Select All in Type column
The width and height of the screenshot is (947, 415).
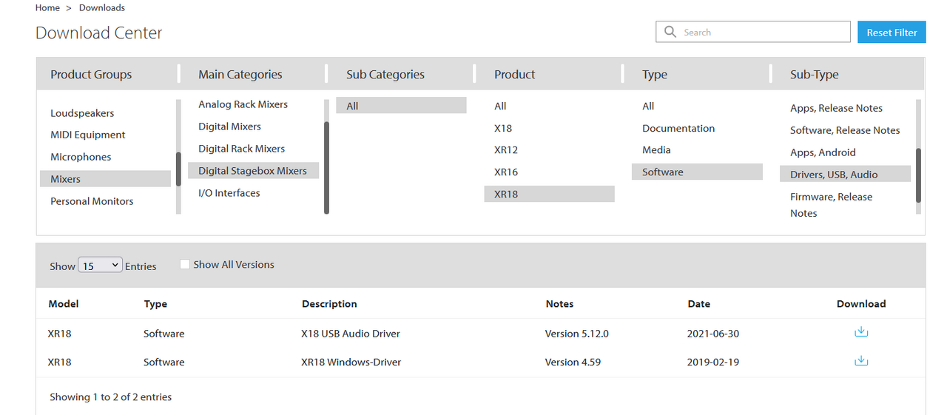click(648, 106)
